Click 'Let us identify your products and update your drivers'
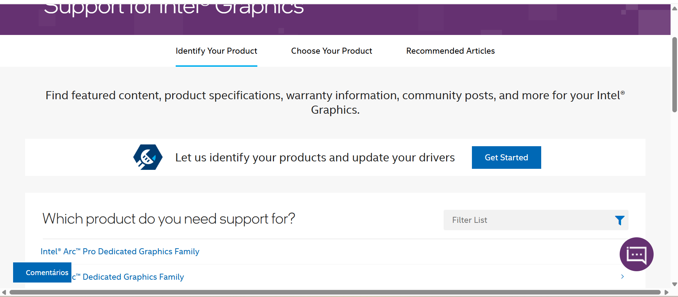The width and height of the screenshot is (678, 297). click(315, 158)
